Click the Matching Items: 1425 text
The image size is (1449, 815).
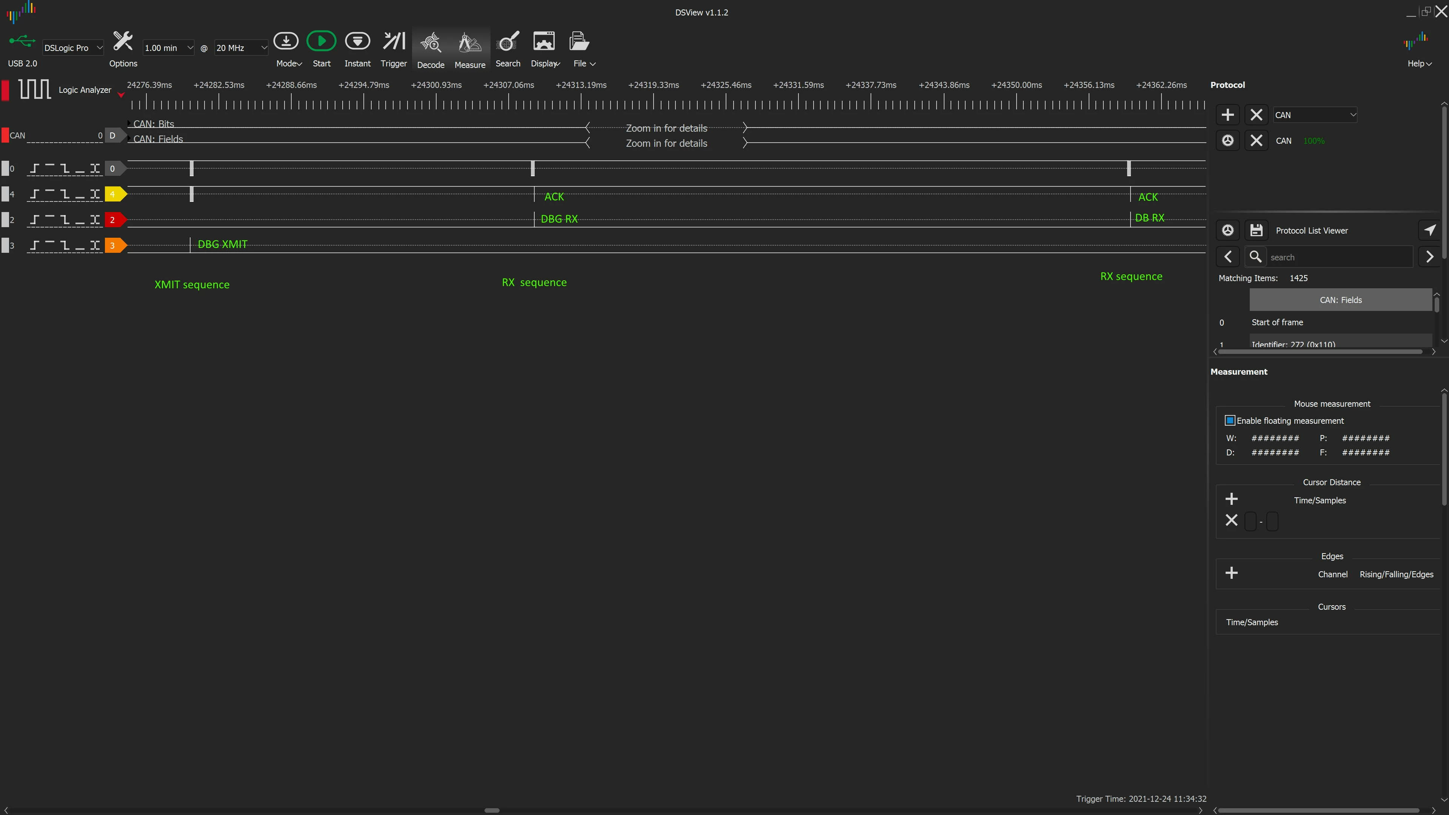(x=1263, y=278)
